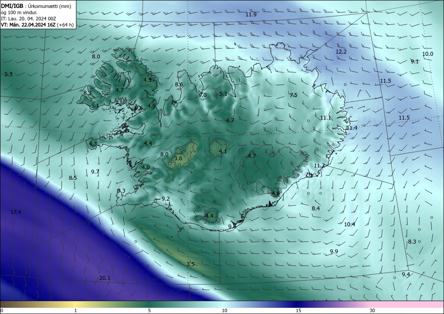Click the map value 9.7

(x=95, y=171)
